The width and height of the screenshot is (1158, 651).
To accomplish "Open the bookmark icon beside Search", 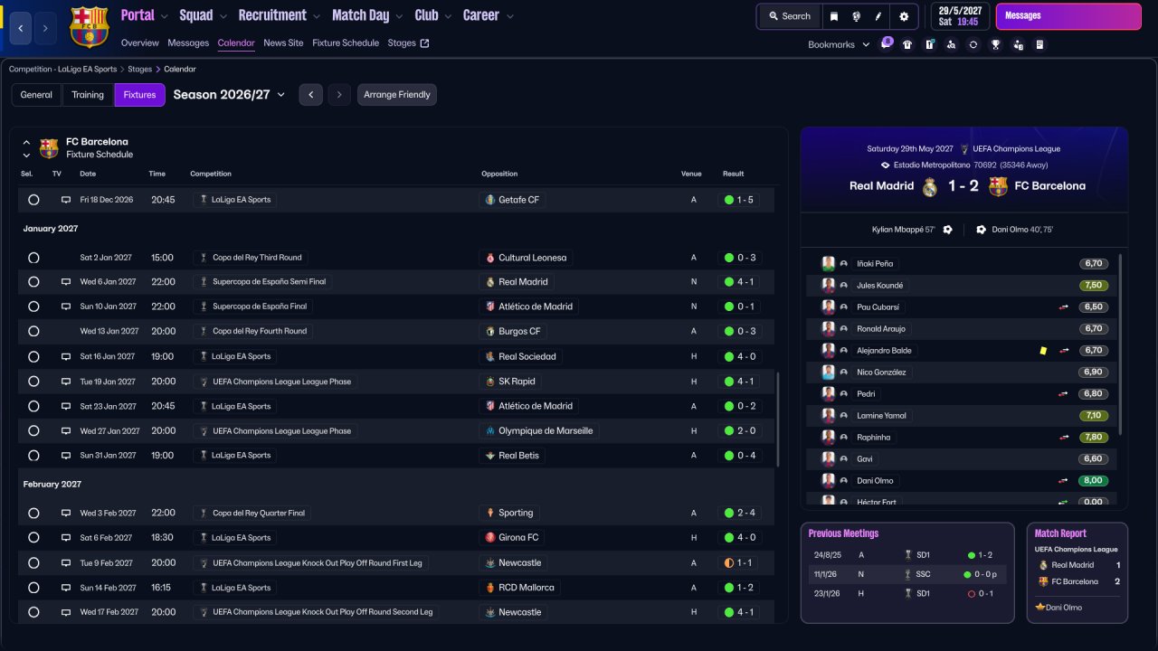I will coord(834,16).
